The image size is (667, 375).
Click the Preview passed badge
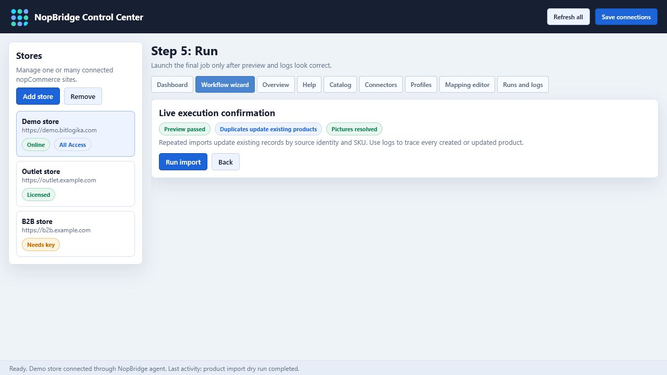coord(184,129)
